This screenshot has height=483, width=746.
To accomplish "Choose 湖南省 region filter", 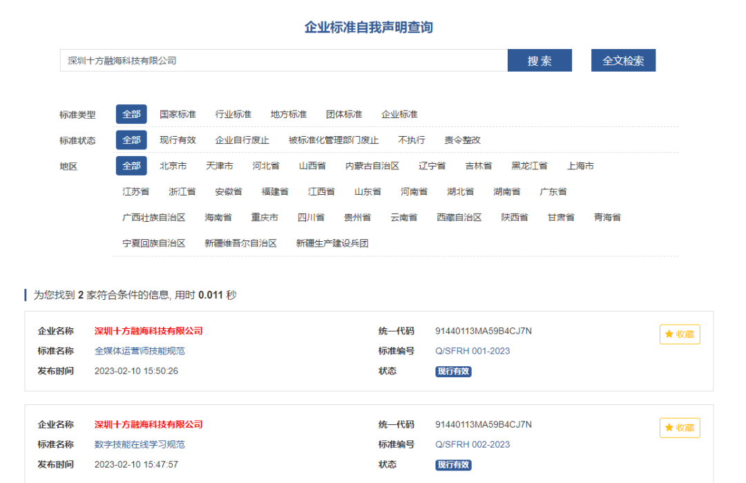I will [507, 191].
